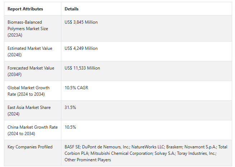Click BASF SE in the companies list
The width and height of the screenshot is (235, 167).
(73, 147)
